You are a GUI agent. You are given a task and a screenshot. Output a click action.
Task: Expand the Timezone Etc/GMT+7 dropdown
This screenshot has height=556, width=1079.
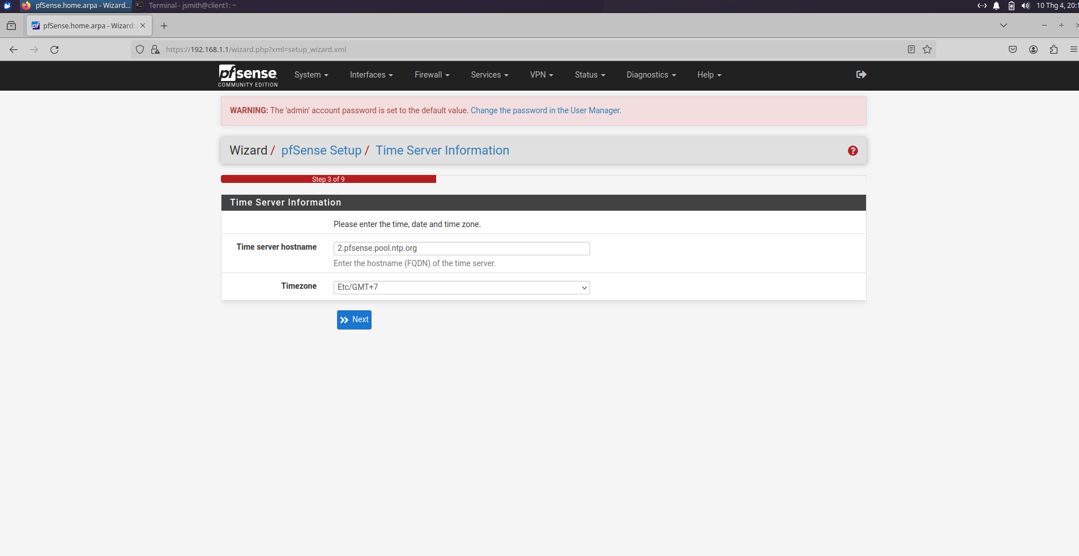pyautogui.click(x=462, y=288)
